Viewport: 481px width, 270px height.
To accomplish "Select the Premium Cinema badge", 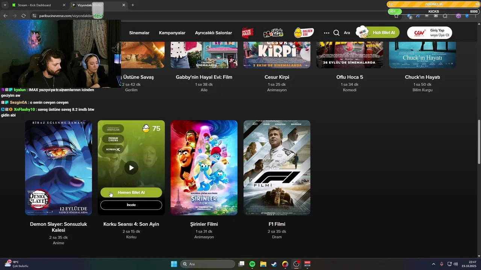I will click(x=113, y=139).
